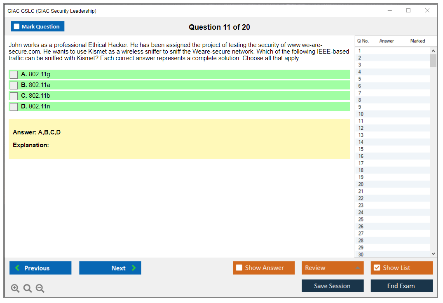Enable the Mark Question checkbox
Screen dimensions: 443x303
17,27
